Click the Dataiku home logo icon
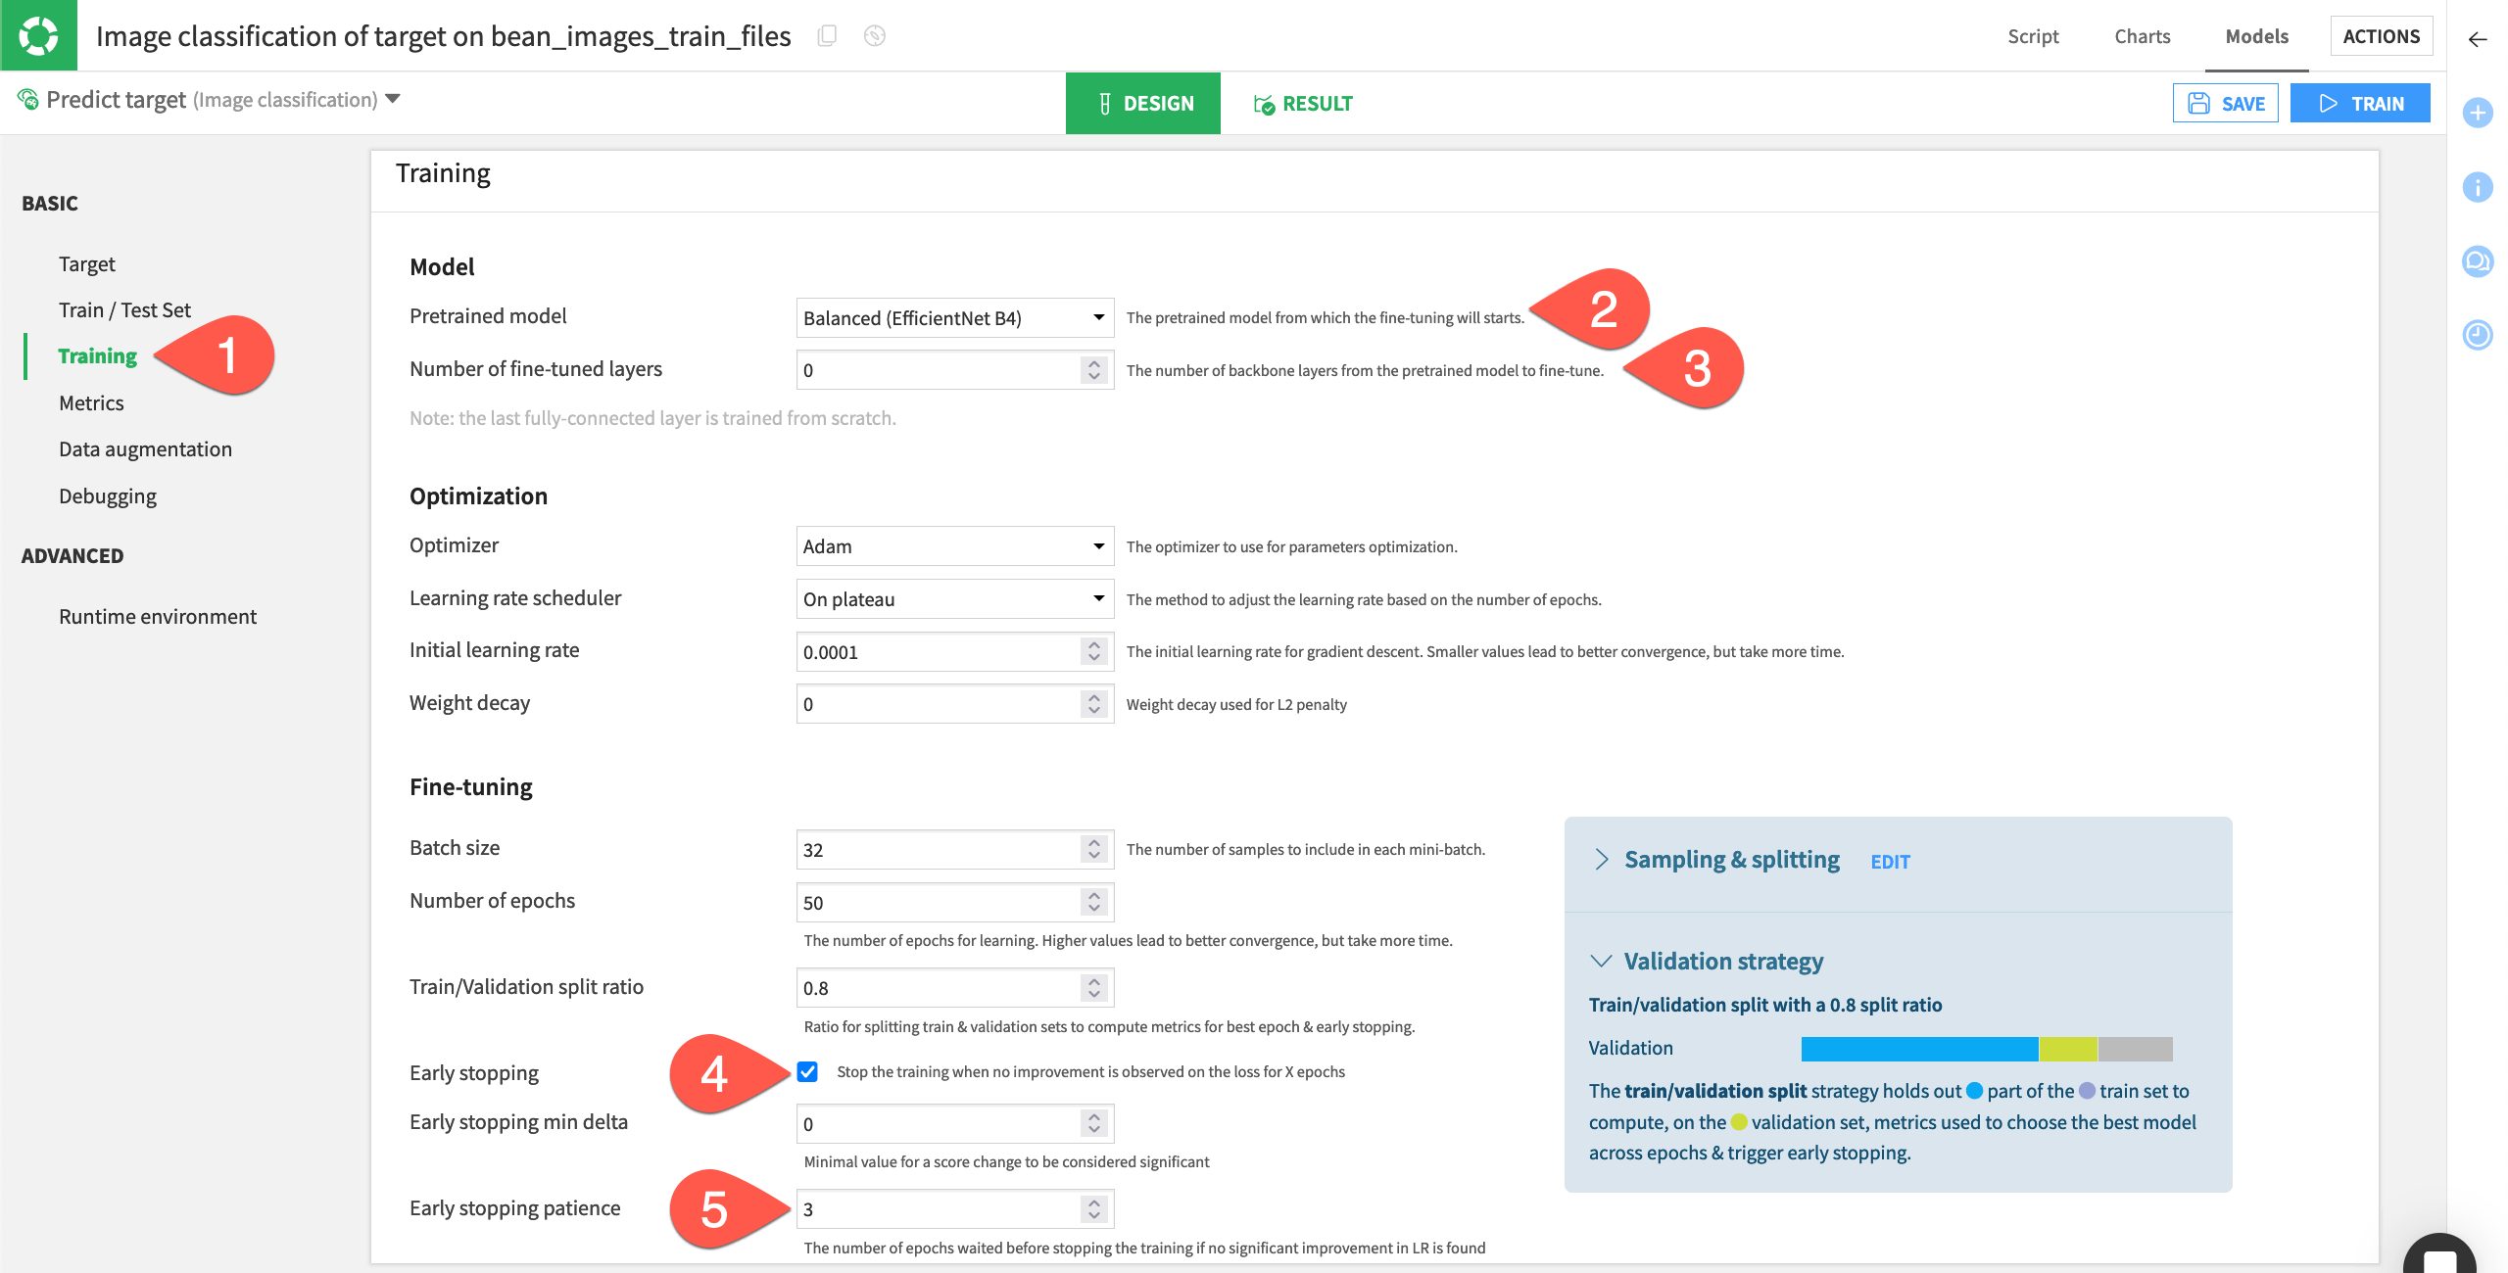The height and width of the screenshot is (1273, 2508). pos(38,35)
